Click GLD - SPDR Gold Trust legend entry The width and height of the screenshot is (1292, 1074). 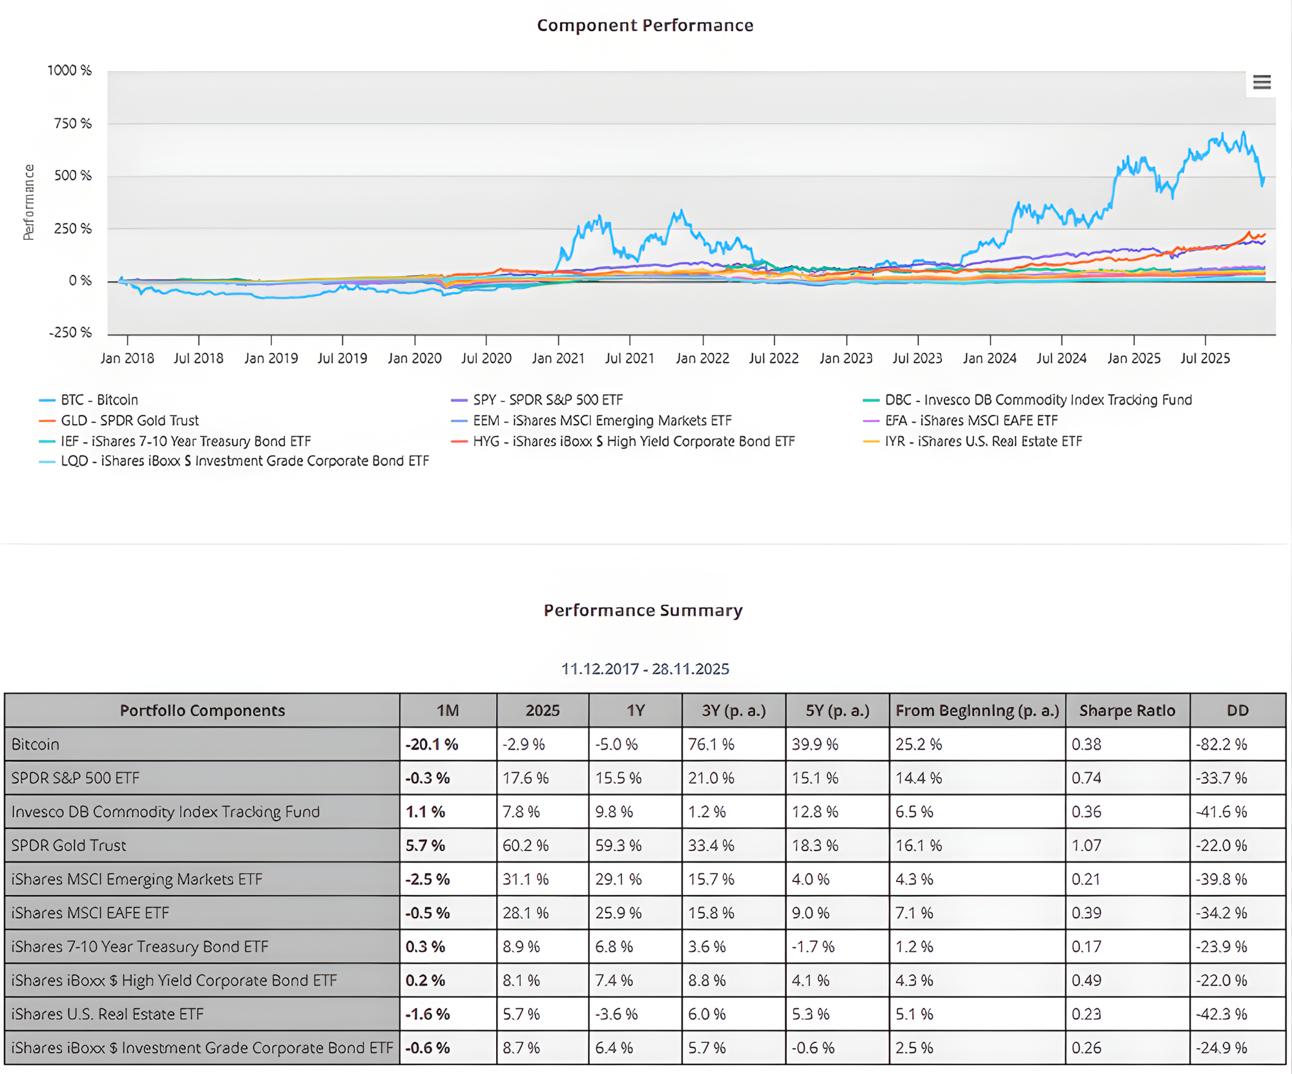click(129, 421)
